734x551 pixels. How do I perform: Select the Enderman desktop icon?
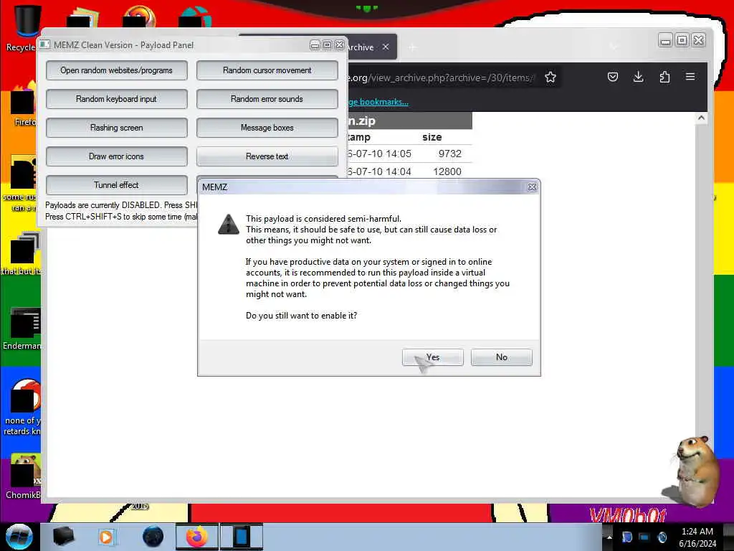[22, 328]
